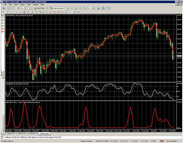Select the USDJPY,Daily chart tab

44,134
